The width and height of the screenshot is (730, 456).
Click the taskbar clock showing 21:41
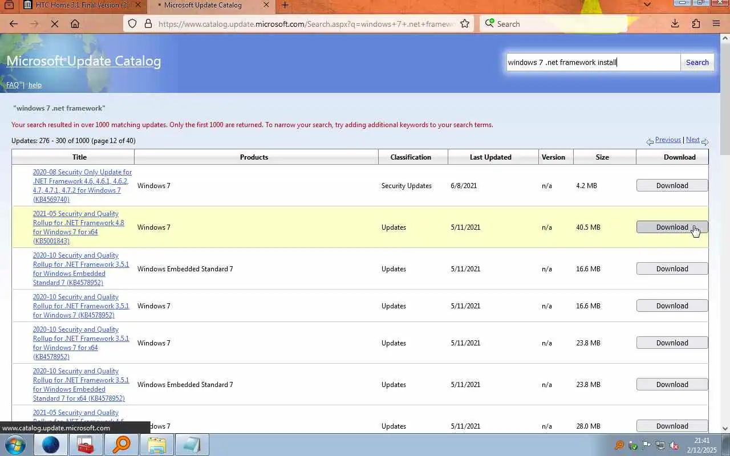(x=702, y=445)
